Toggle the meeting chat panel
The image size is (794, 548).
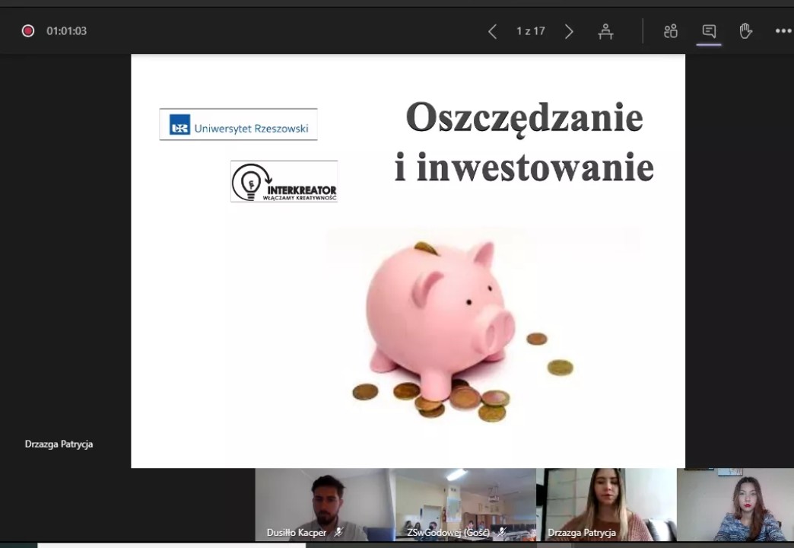709,31
